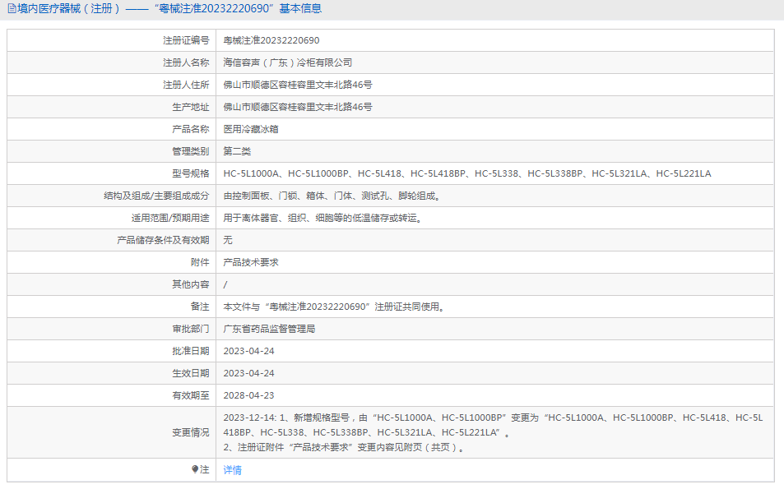Click the 产品储存条件及有效期 label

coord(163,240)
